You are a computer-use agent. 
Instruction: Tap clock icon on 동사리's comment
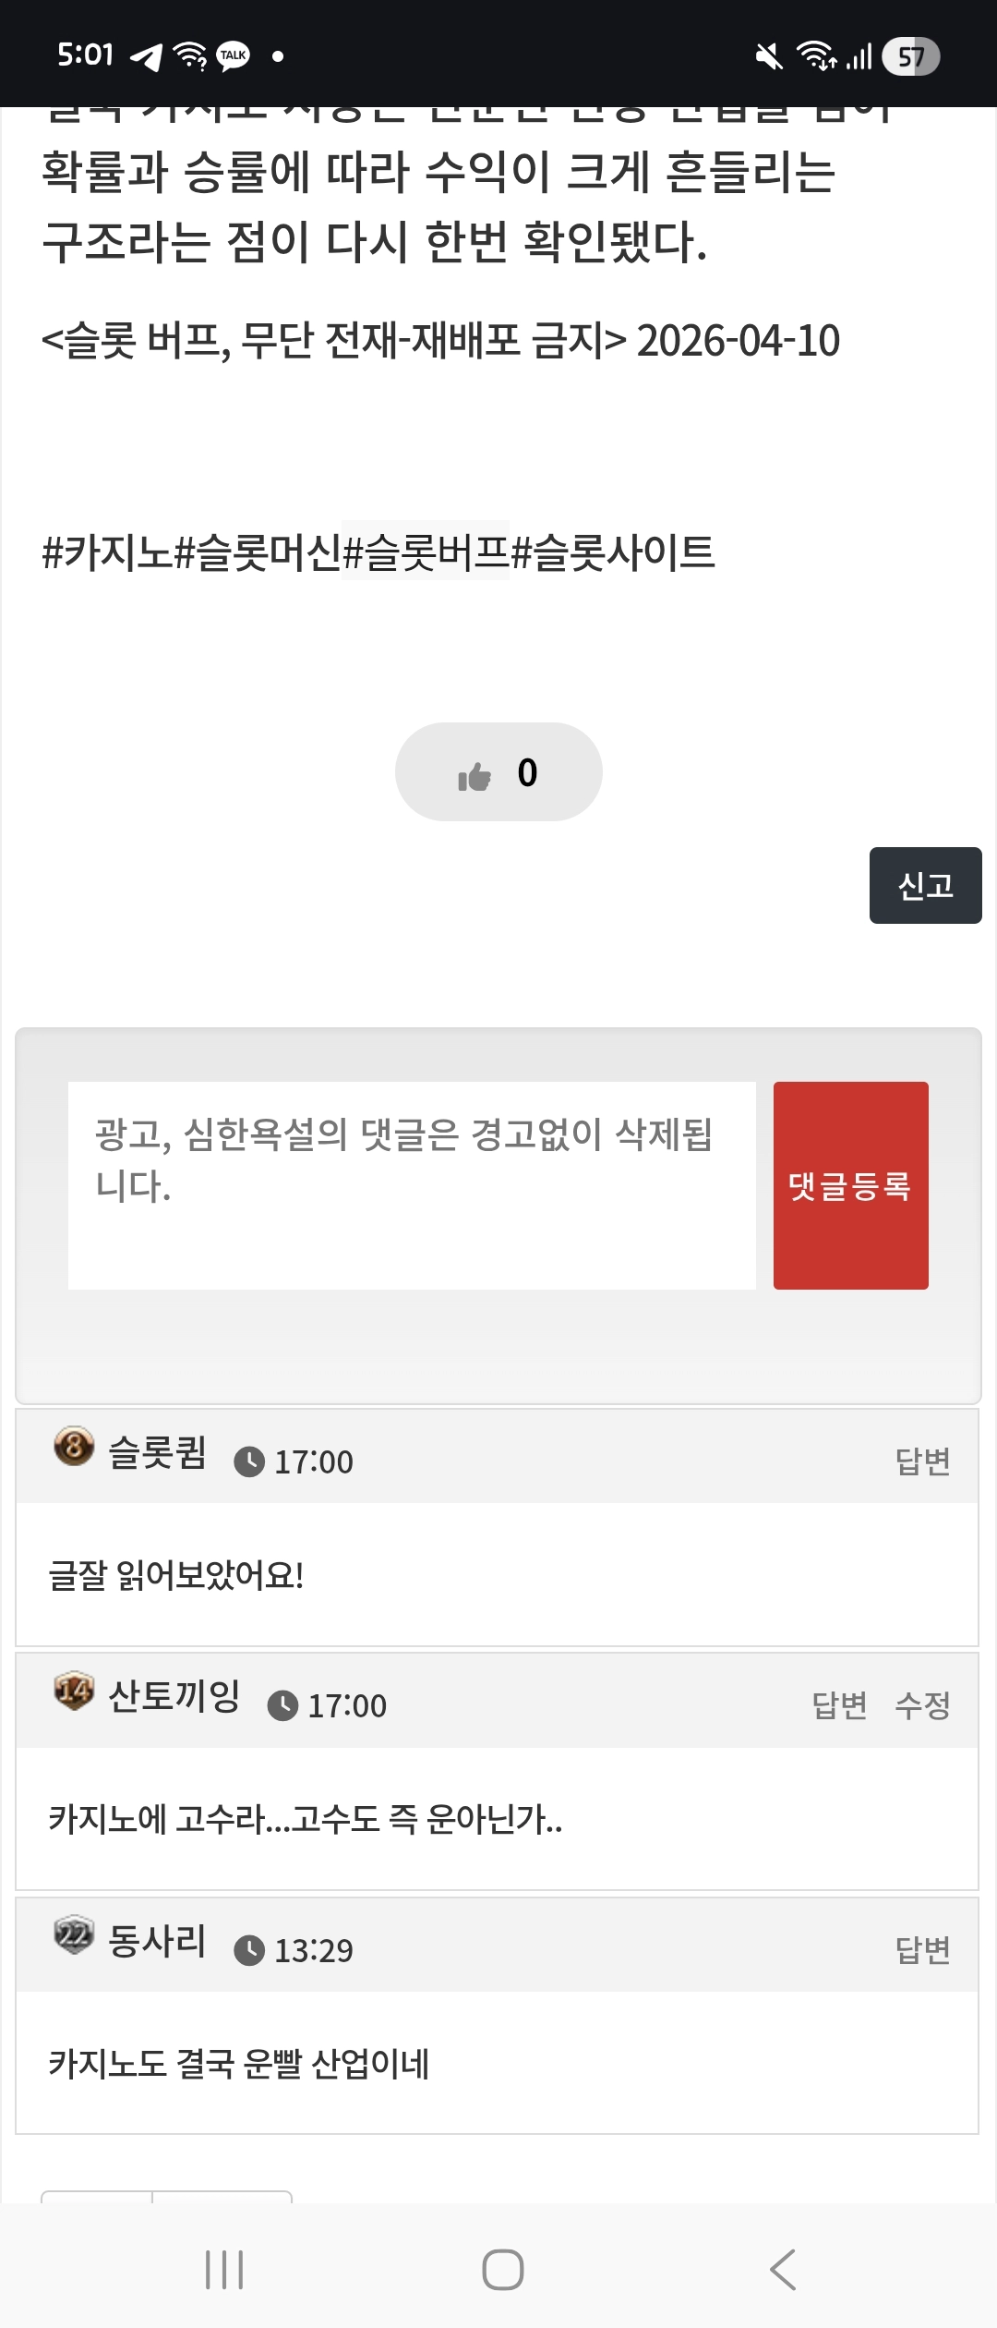[x=249, y=1949]
